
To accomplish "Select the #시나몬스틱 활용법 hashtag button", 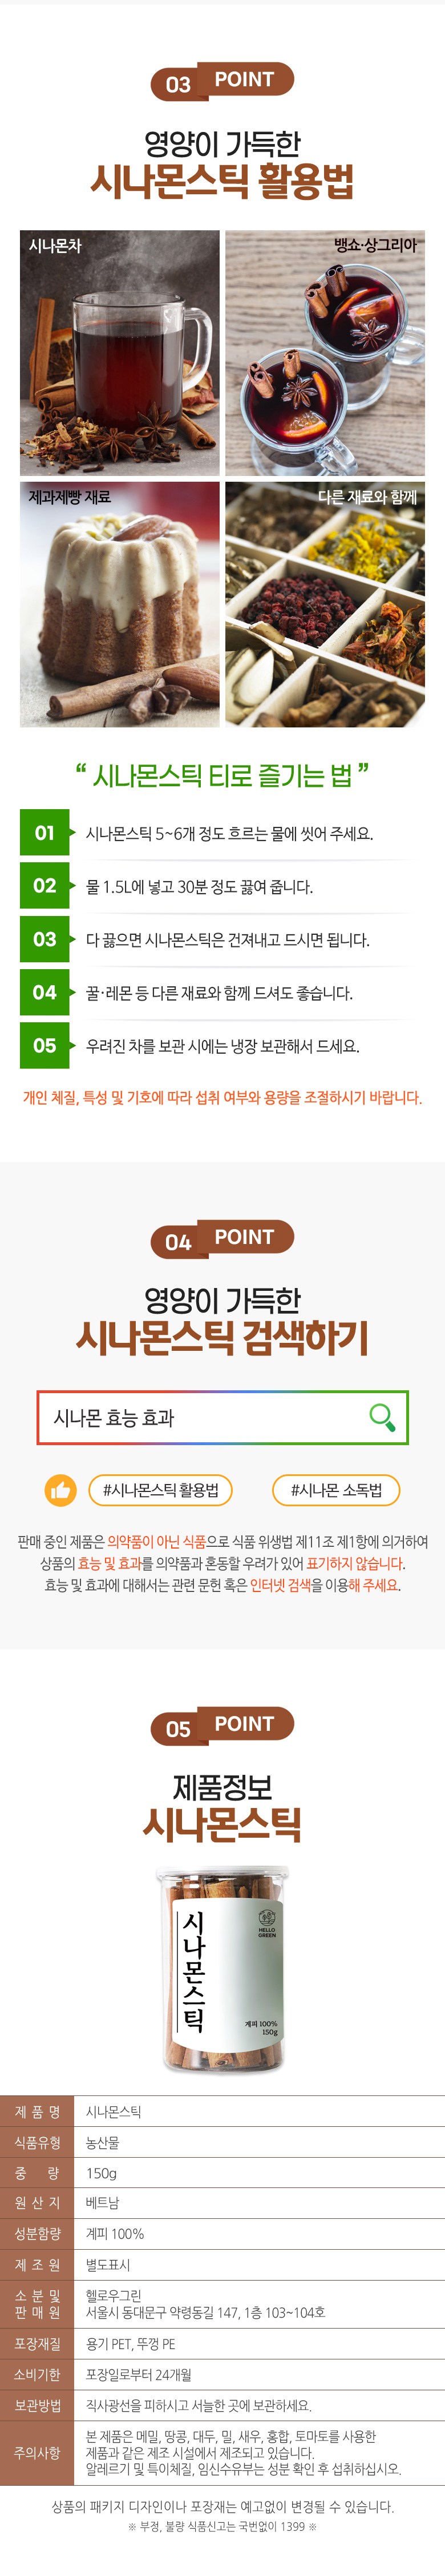I will [161, 1489].
